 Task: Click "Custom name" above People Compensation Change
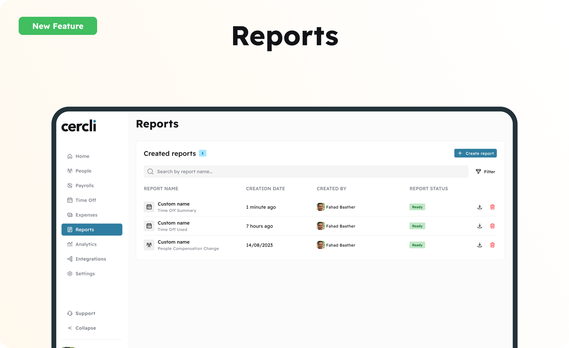click(174, 242)
